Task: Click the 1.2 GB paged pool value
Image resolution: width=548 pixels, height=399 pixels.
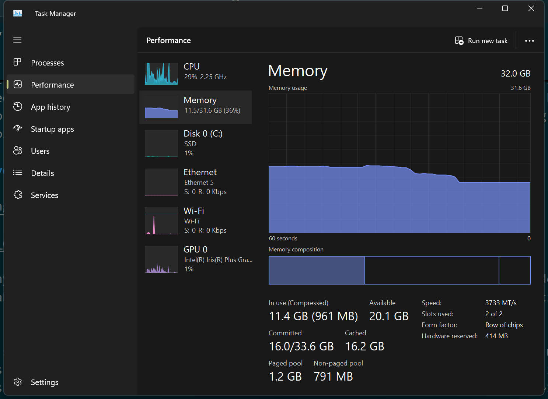Action: click(x=285, y=377)
